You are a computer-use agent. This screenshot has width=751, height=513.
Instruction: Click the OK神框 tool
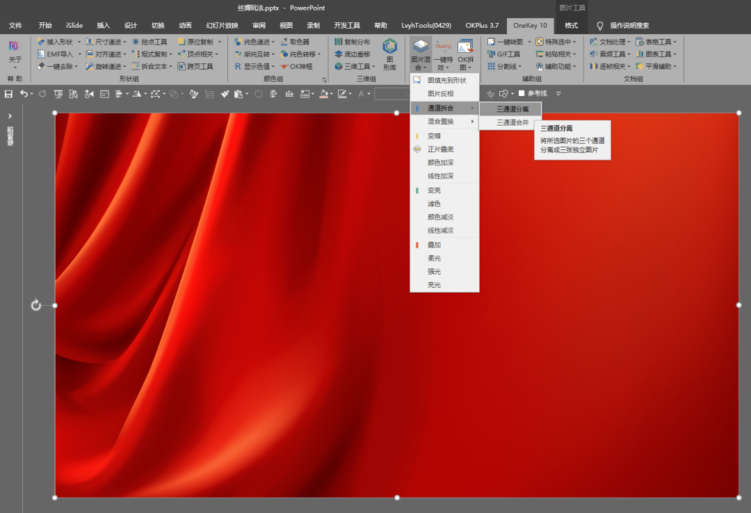[x=296, y=67]
